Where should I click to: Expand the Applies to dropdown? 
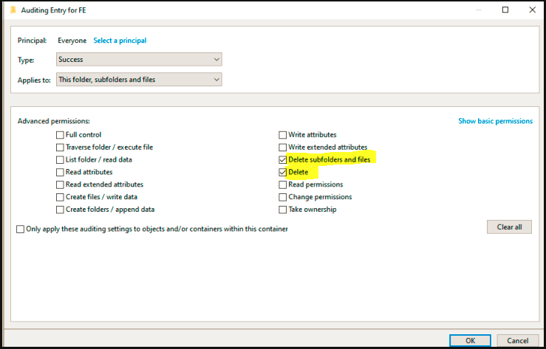pos(139,80)
